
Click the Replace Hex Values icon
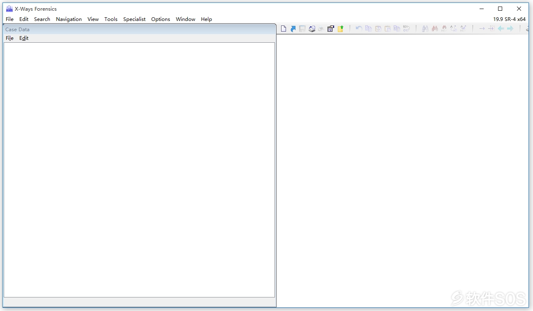[x=463, y=29]
